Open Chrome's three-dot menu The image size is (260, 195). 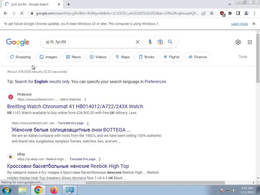tap(254, 13)
